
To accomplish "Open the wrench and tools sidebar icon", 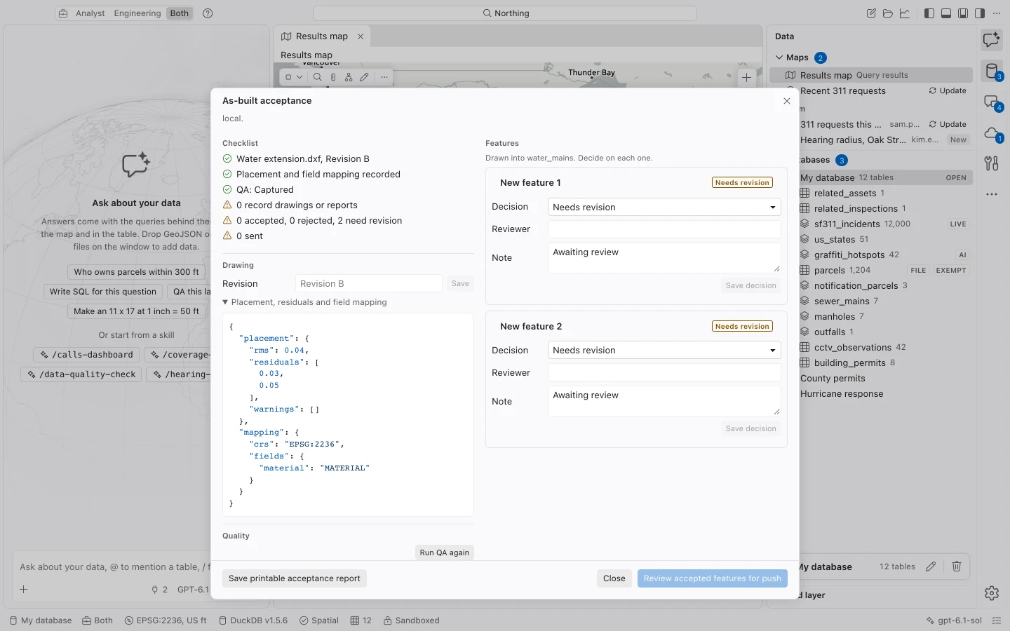I will pyautogui.click(x=992, y=163).
